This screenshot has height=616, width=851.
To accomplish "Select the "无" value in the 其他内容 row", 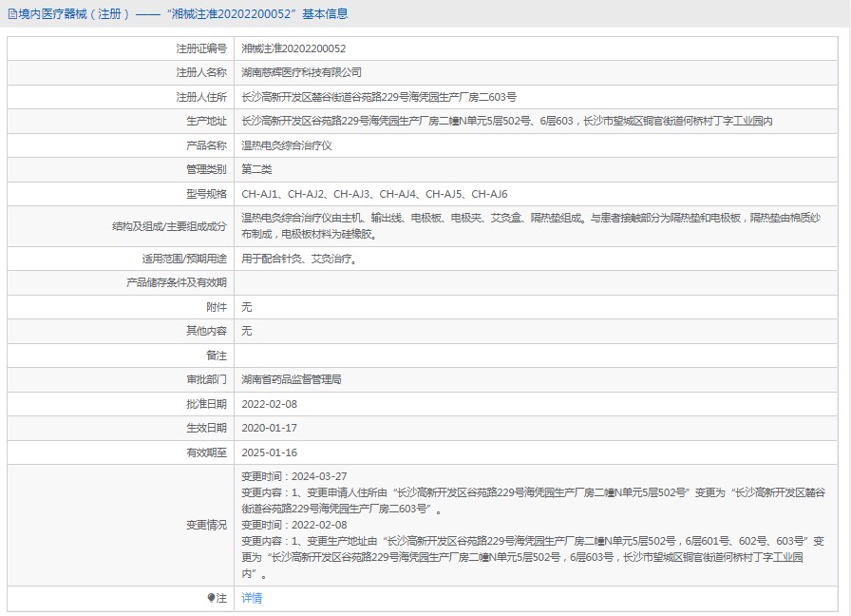I will [x=247, y=331].
